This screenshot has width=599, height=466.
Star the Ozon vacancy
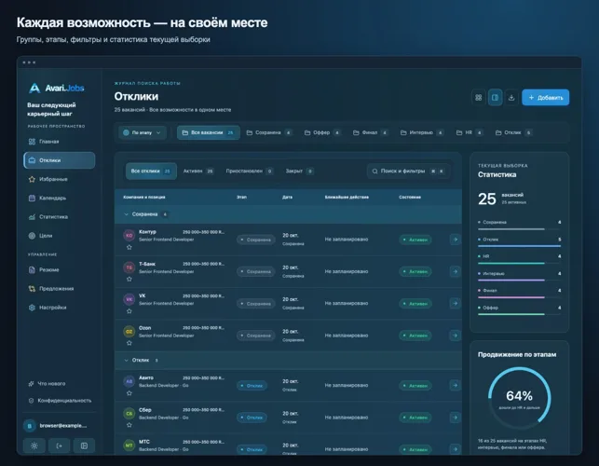(129, 343)
